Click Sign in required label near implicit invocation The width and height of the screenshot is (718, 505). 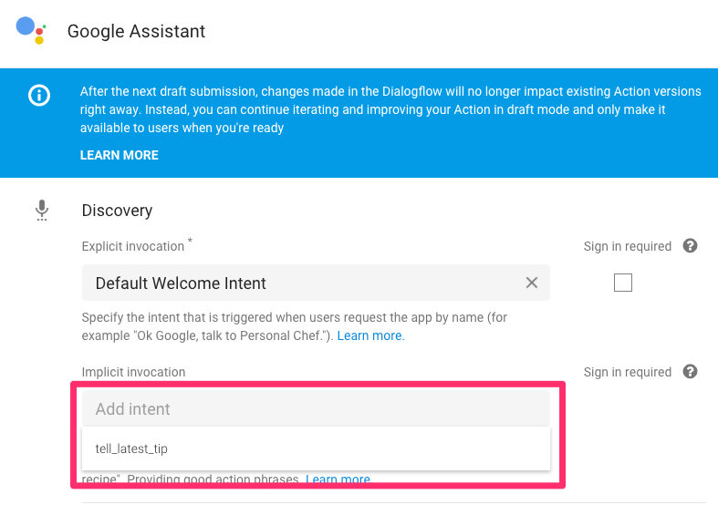628,372
